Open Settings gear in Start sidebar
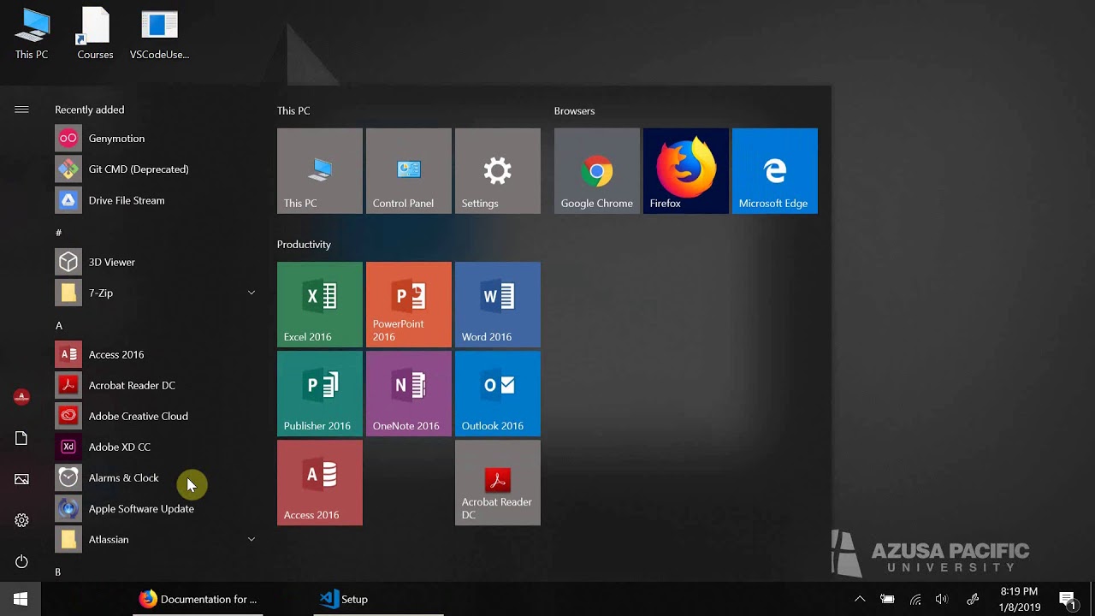 [x=21, y=520]
